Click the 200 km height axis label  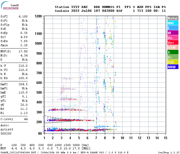(39, 122)
